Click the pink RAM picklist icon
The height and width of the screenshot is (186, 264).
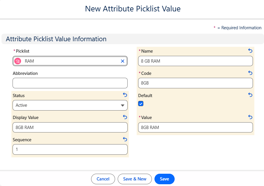pos(18,61)
